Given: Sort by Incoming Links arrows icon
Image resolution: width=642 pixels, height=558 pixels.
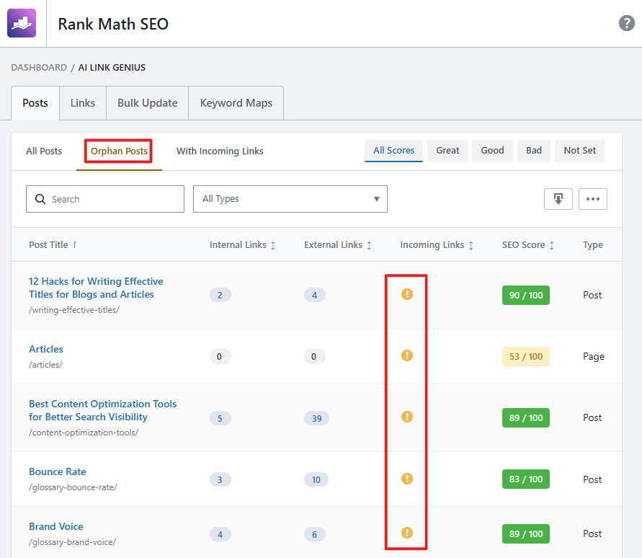Looking at the screenshot, I should (x=471, y=245).
